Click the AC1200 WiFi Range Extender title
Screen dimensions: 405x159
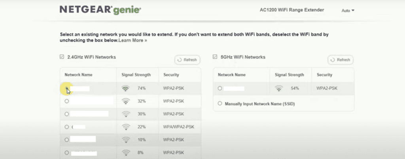(292, 10)
